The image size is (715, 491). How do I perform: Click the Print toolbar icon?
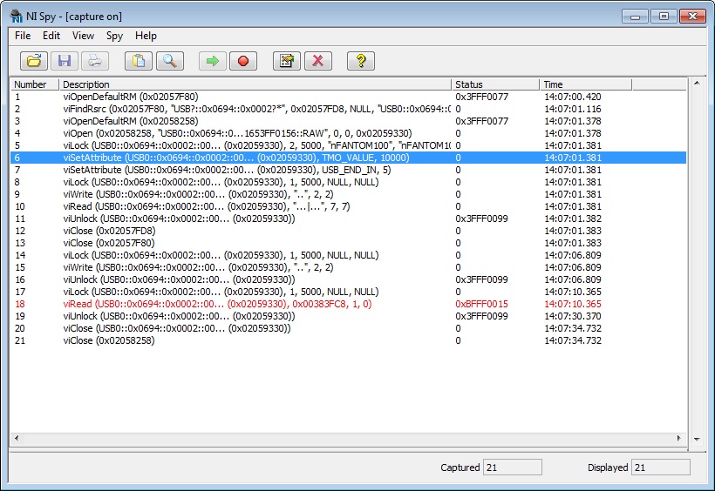point(93,61)
